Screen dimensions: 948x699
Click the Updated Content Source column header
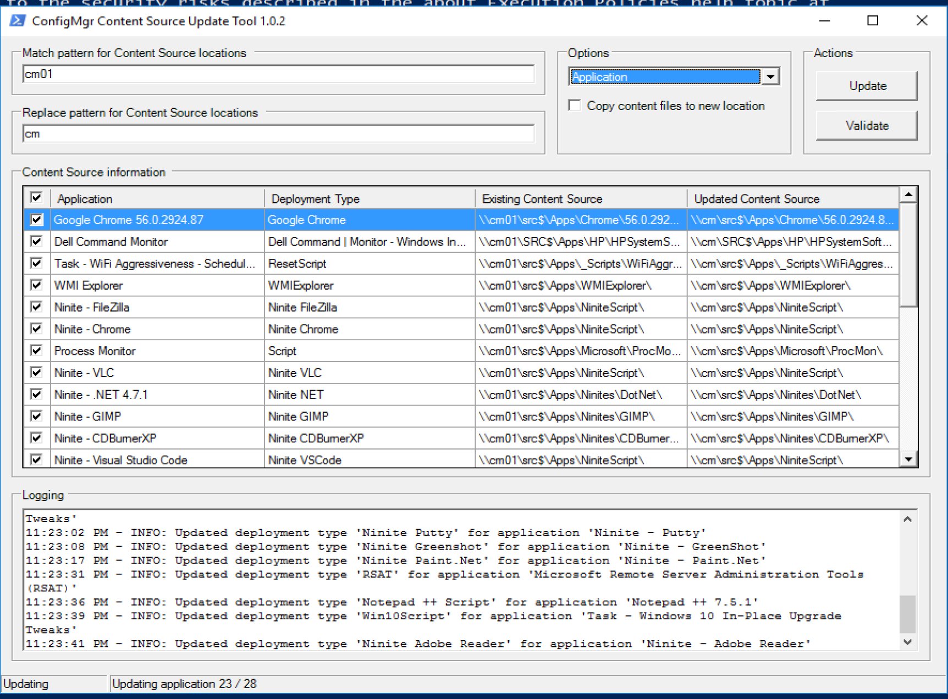[793, 198]
